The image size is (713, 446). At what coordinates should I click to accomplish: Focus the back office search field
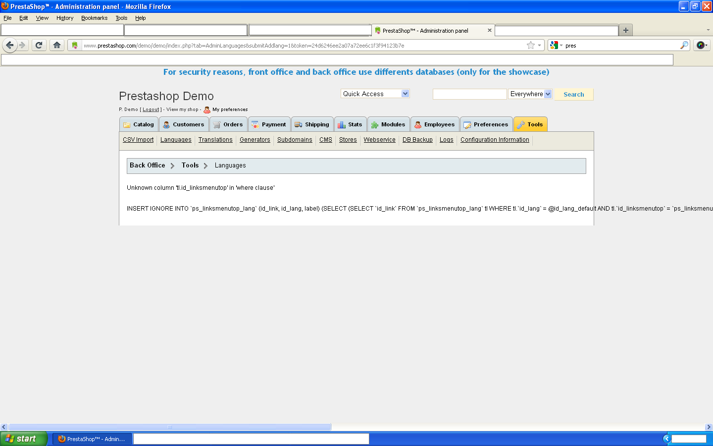pyautogui.click(x=470, y=94)
